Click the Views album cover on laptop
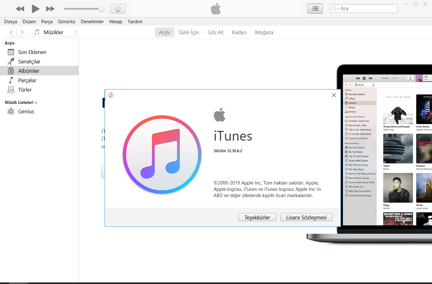Image resolution: width=432 pixels, height=284 pixels. pos(398,148)
